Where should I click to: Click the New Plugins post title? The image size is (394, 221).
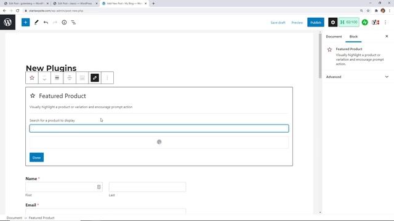[51, 68]
